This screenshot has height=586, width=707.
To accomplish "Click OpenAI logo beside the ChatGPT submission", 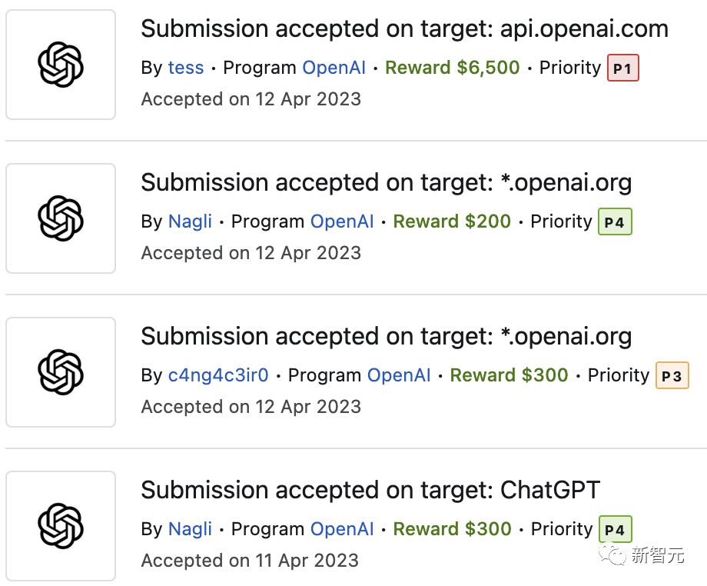I will click(61, 526).
